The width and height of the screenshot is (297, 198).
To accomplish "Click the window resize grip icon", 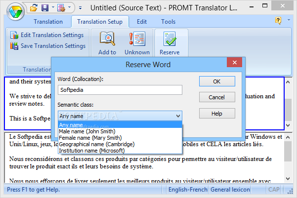I will 290,192.
